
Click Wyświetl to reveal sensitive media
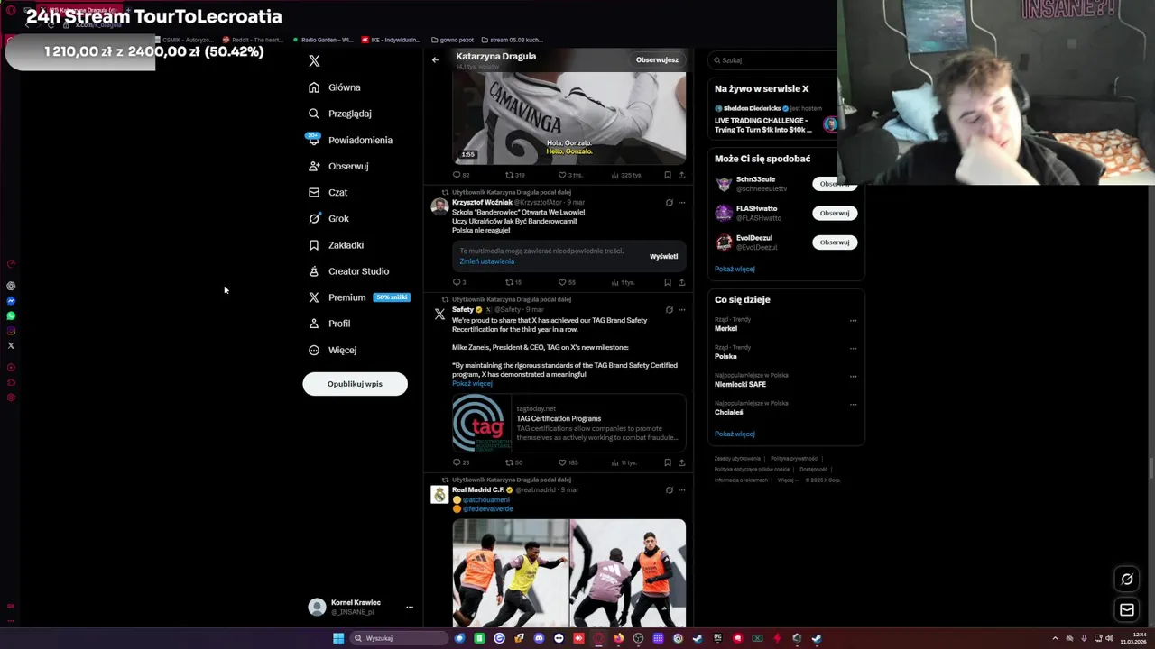pos(663,256)
